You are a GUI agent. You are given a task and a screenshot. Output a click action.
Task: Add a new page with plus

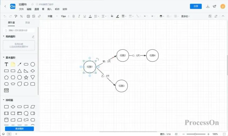(16, 134)
